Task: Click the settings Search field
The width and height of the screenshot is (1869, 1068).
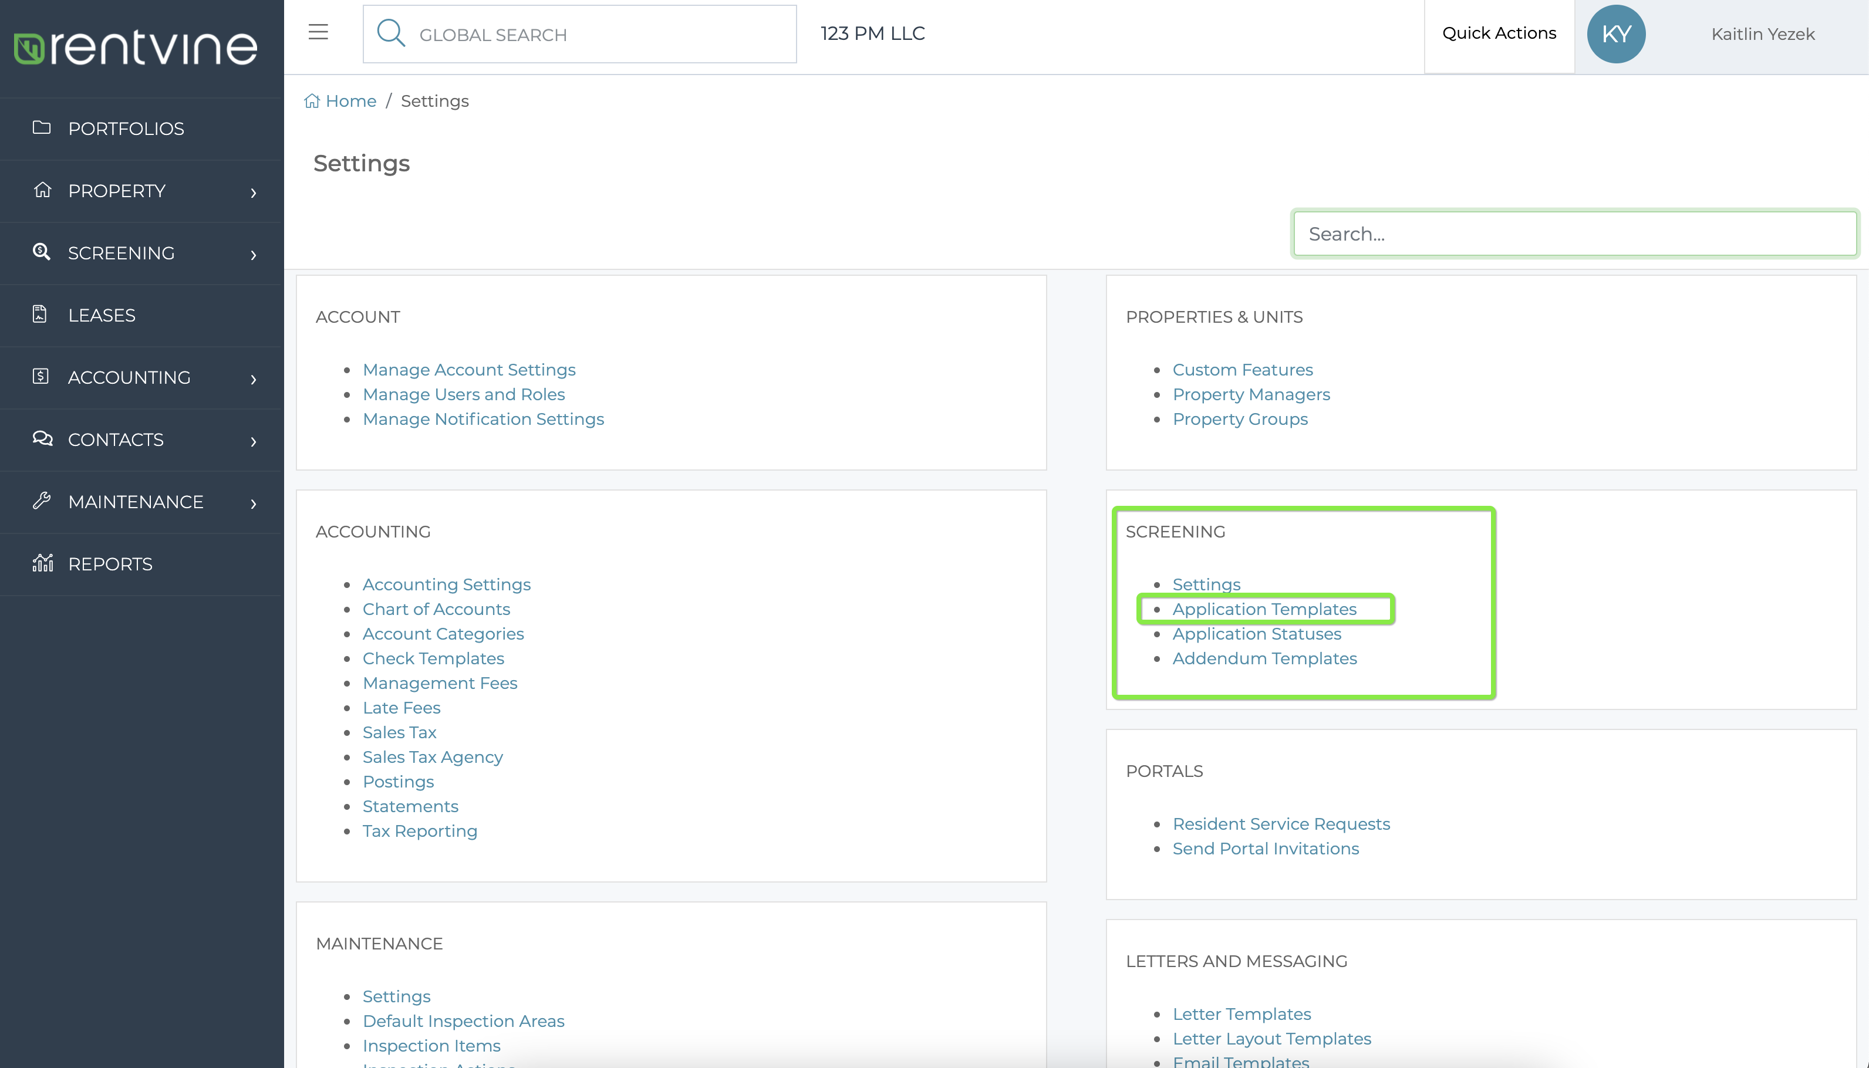Action: point(1574,234)
